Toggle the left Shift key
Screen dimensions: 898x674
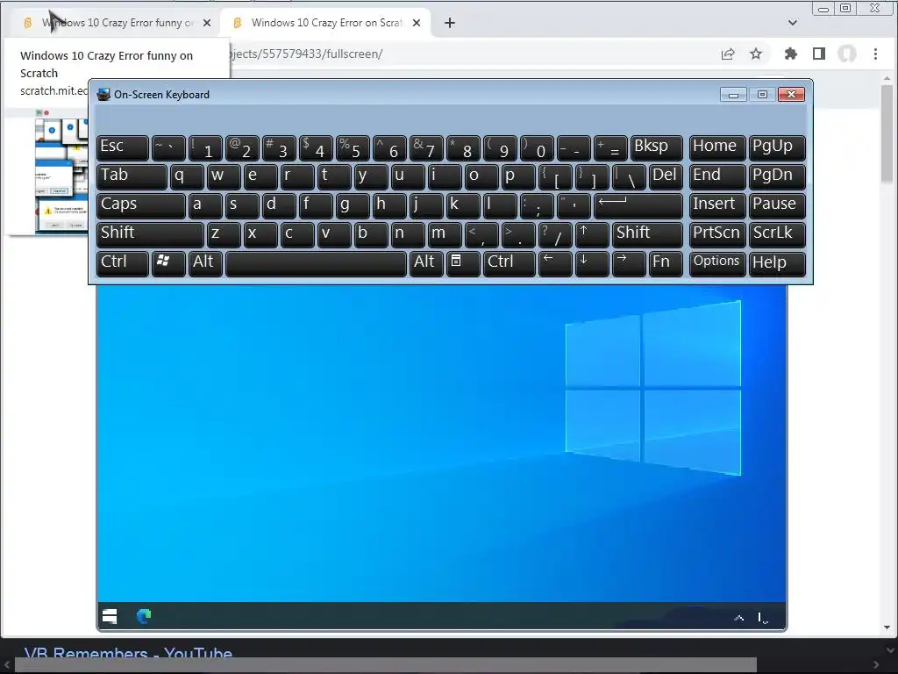(x=150, y=234)
